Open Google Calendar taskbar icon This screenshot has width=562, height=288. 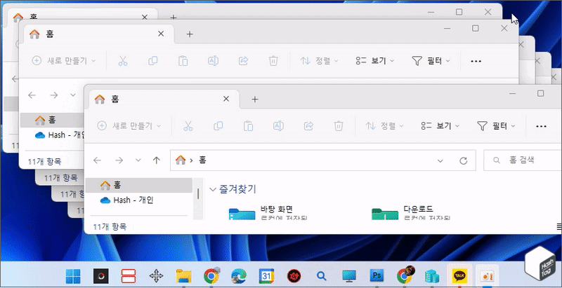266,276
